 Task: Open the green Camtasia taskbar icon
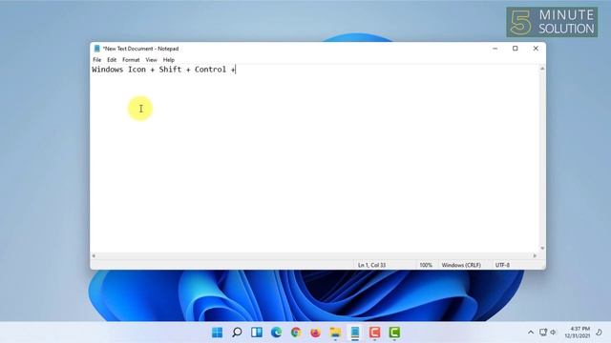pyautogui.click(x=394, y=333)
